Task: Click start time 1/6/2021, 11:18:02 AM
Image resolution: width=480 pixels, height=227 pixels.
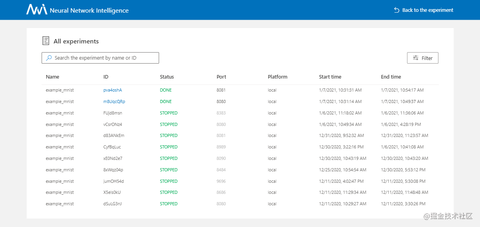Action: (x=340, y=113)
